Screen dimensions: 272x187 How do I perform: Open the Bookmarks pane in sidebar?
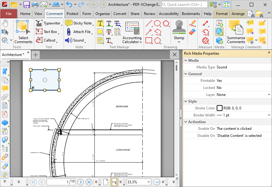[5, 71]
